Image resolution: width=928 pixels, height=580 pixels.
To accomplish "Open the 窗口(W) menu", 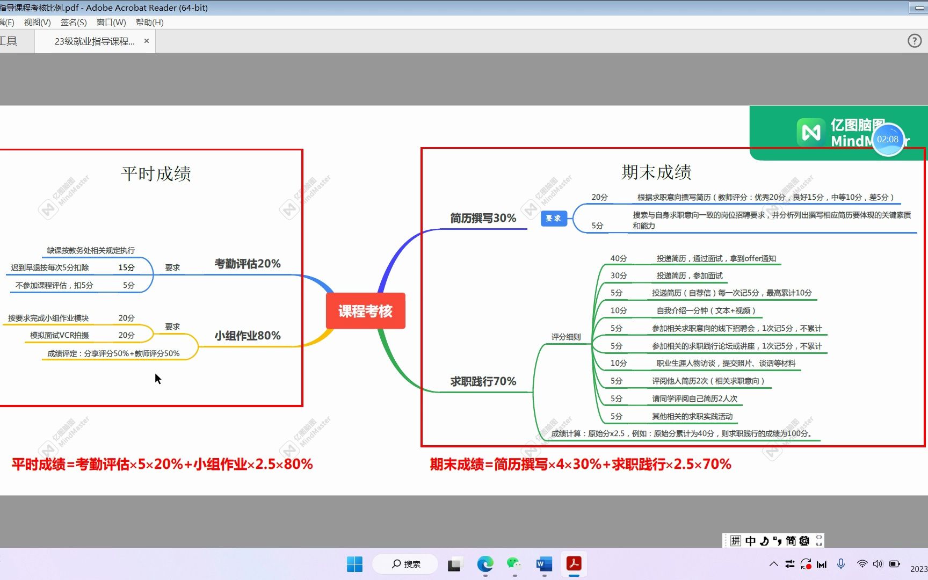I will [111, 22].
